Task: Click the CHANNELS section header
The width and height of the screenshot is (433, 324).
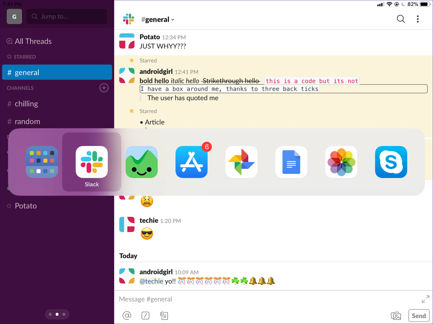Action: [x=20, y=88]
